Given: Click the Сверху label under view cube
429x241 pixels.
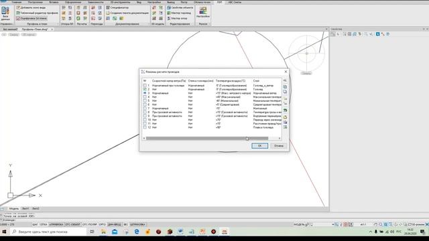Looking at the screenshot, I should pyautogui.click(x=306, y=73).
